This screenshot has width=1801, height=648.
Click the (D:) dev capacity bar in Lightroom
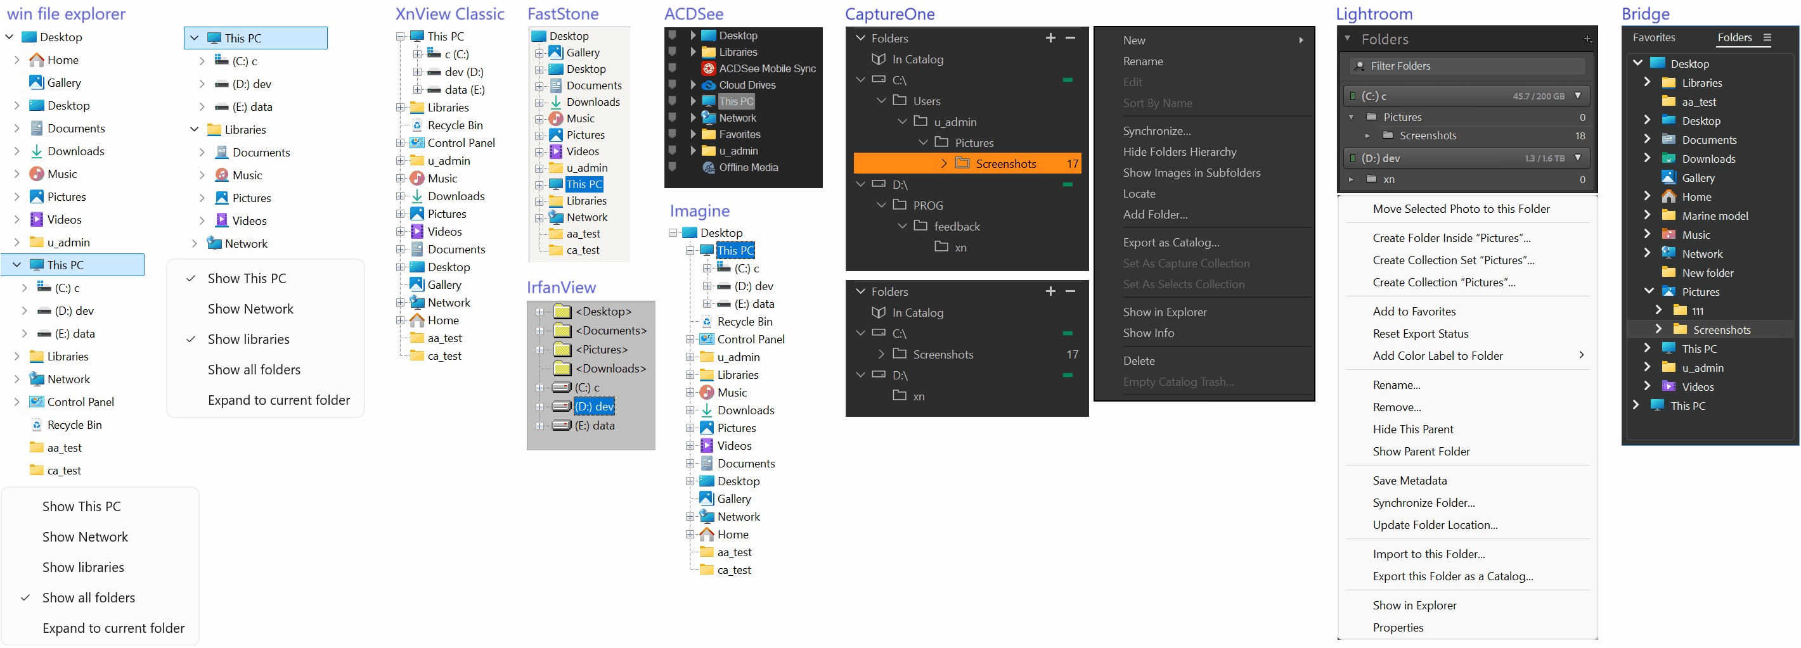tap(1466, 158)
